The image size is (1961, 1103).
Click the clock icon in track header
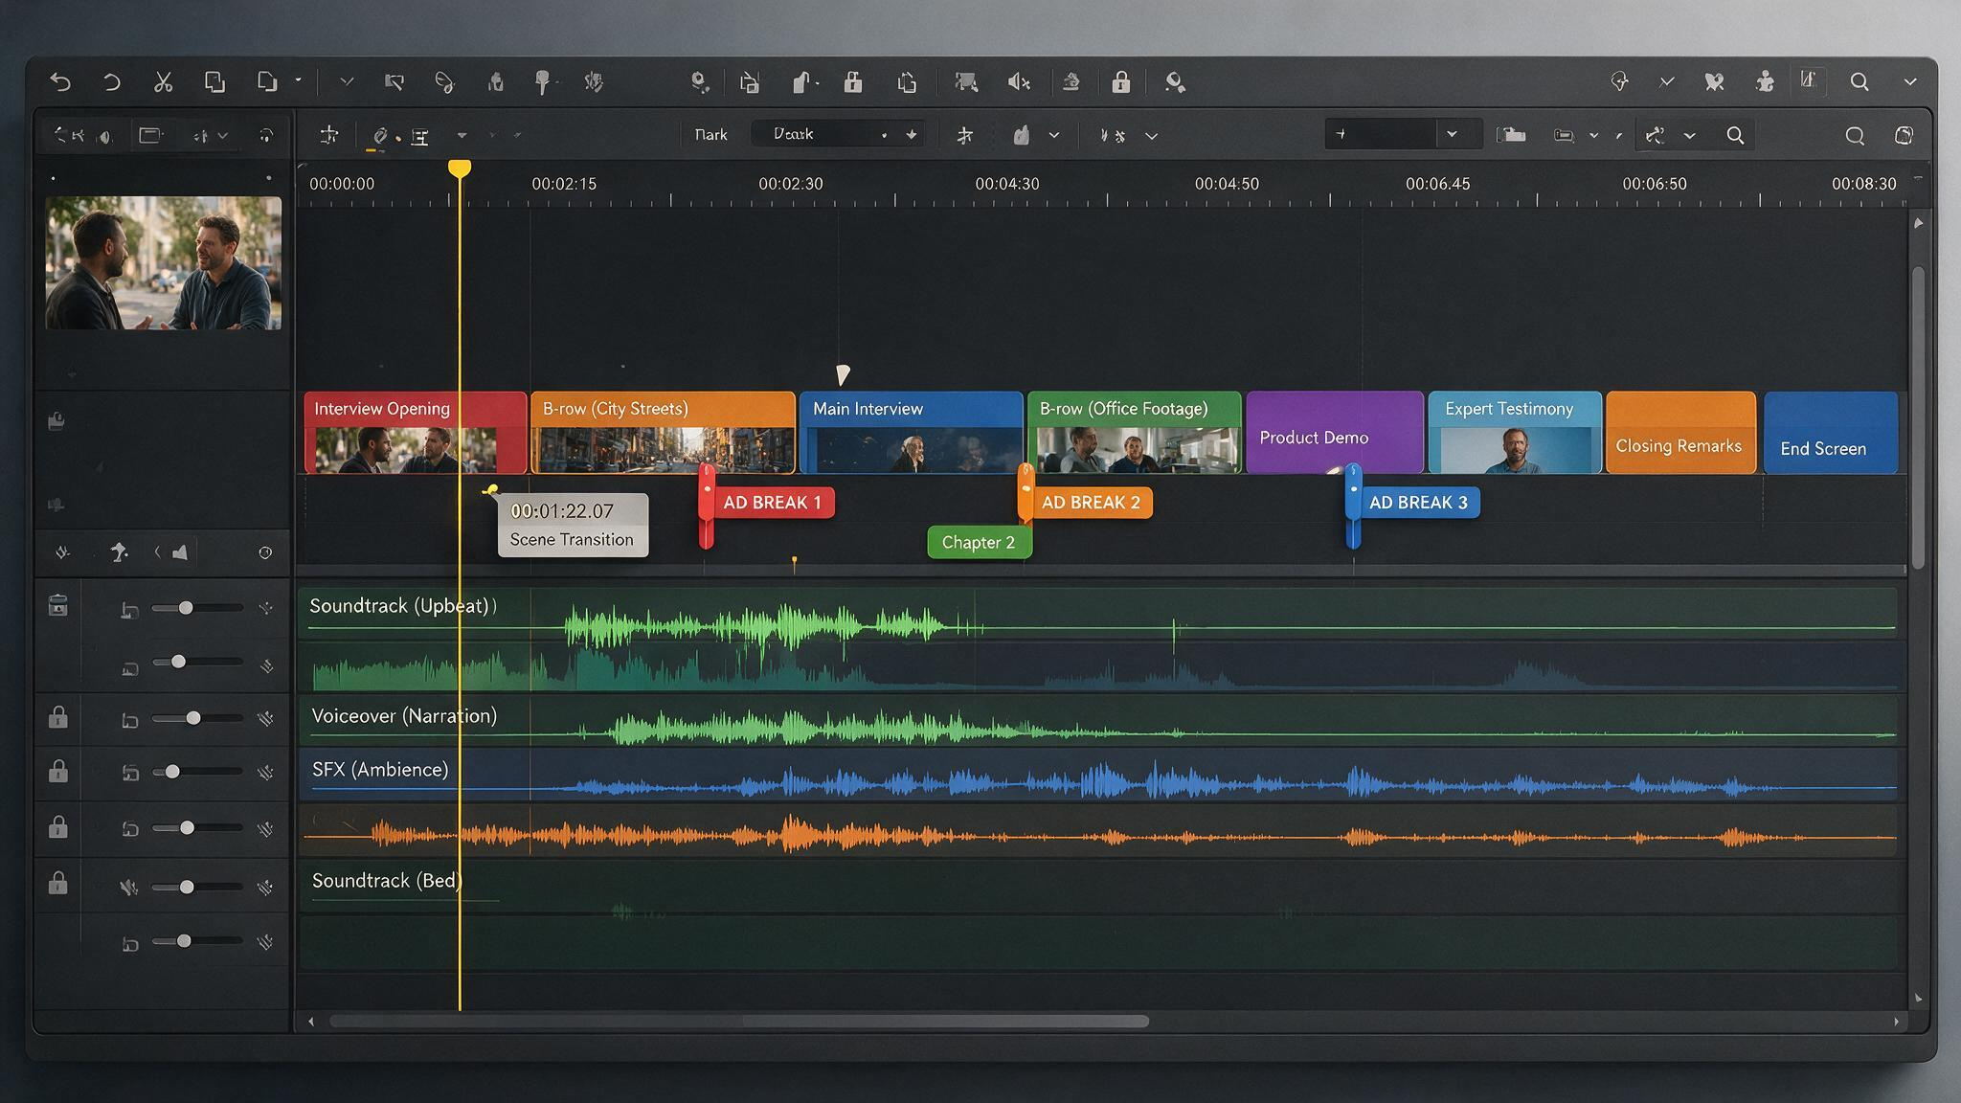[x=265, y=552]
